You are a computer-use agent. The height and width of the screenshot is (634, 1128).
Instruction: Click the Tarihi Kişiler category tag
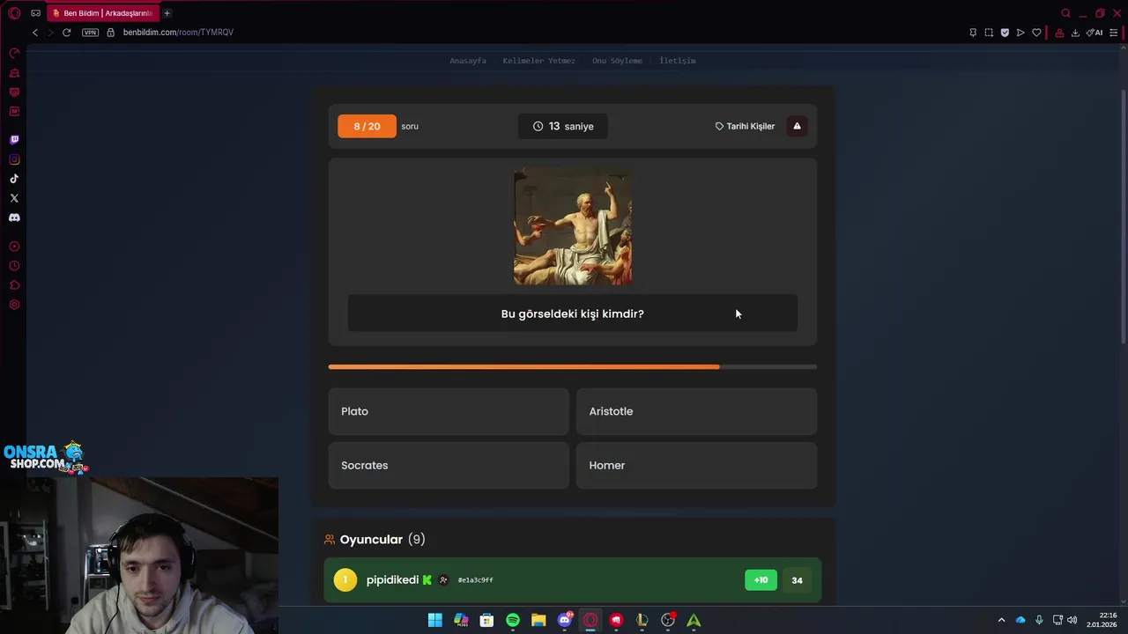745,126
